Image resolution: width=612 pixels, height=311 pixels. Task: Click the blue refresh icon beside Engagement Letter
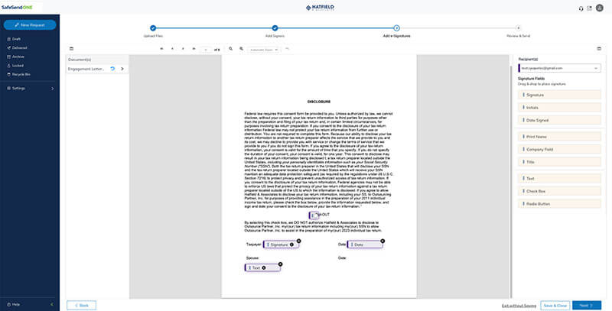point(112,69)
